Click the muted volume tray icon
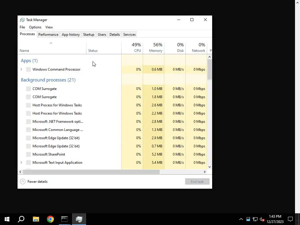The image size is (300, 225). pos(262,219)
